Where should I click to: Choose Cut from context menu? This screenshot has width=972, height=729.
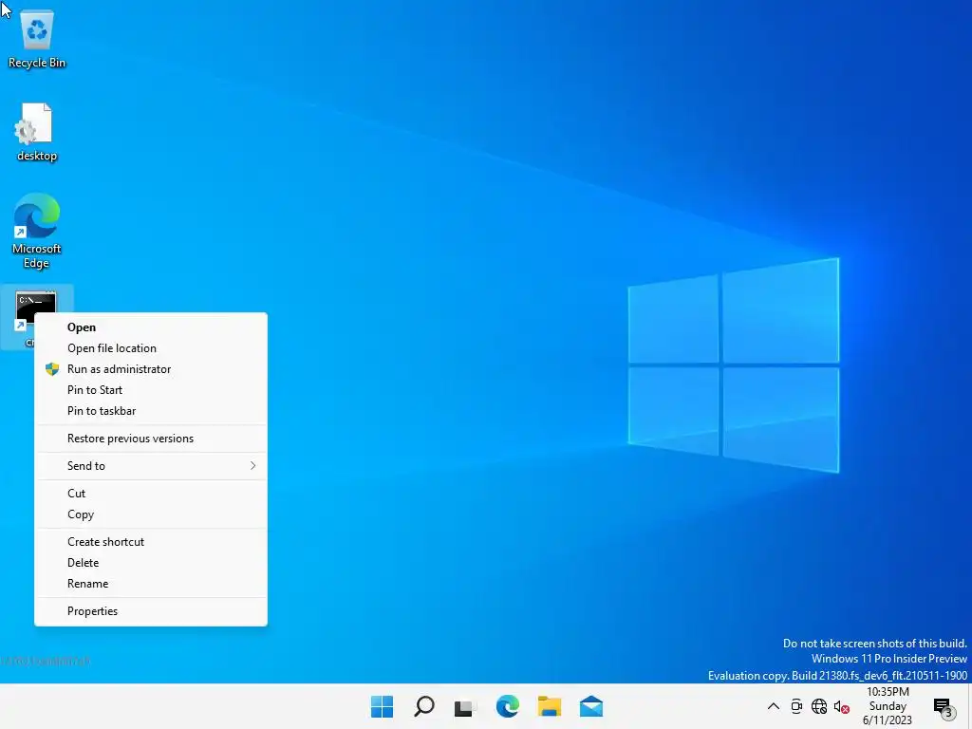point(151,494)
